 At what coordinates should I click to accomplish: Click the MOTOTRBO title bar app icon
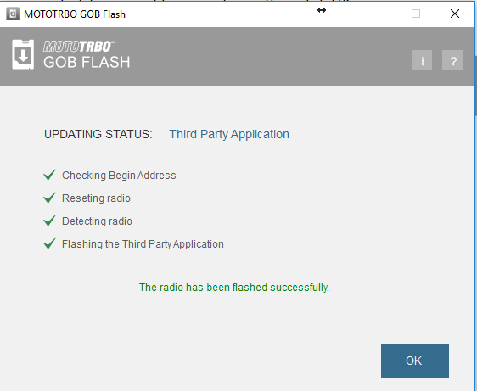(13, 14)
